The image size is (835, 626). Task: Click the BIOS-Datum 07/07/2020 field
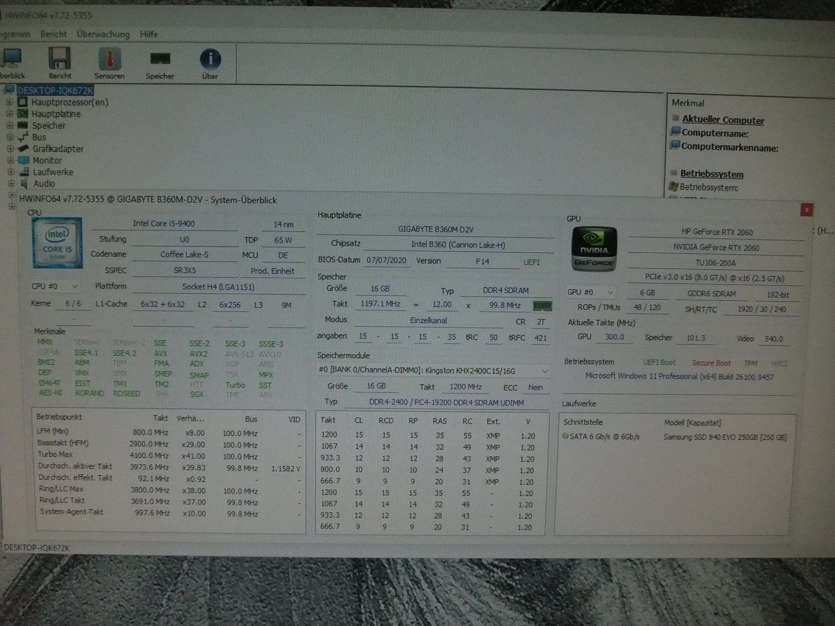[386, 260]
